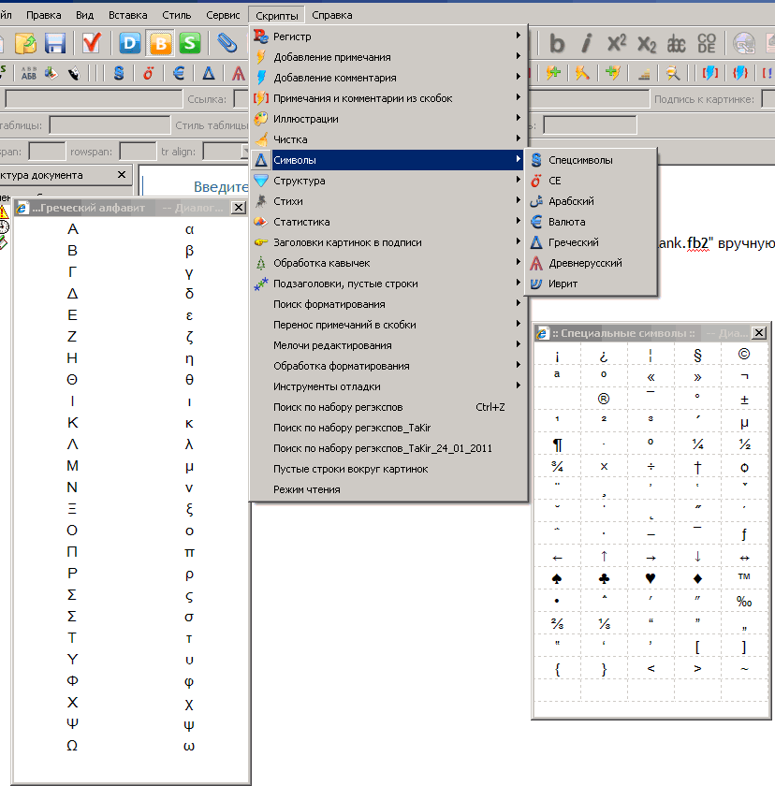The width and height of the screenshot is (775, 786).
Task: Insert the heart symbol from Специальные символы
Action: pyautogui.click(x=650, y=577)
